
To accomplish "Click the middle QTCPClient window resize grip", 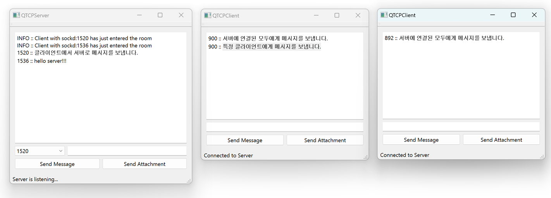I will pyautogui.click(x=365, y=157).
